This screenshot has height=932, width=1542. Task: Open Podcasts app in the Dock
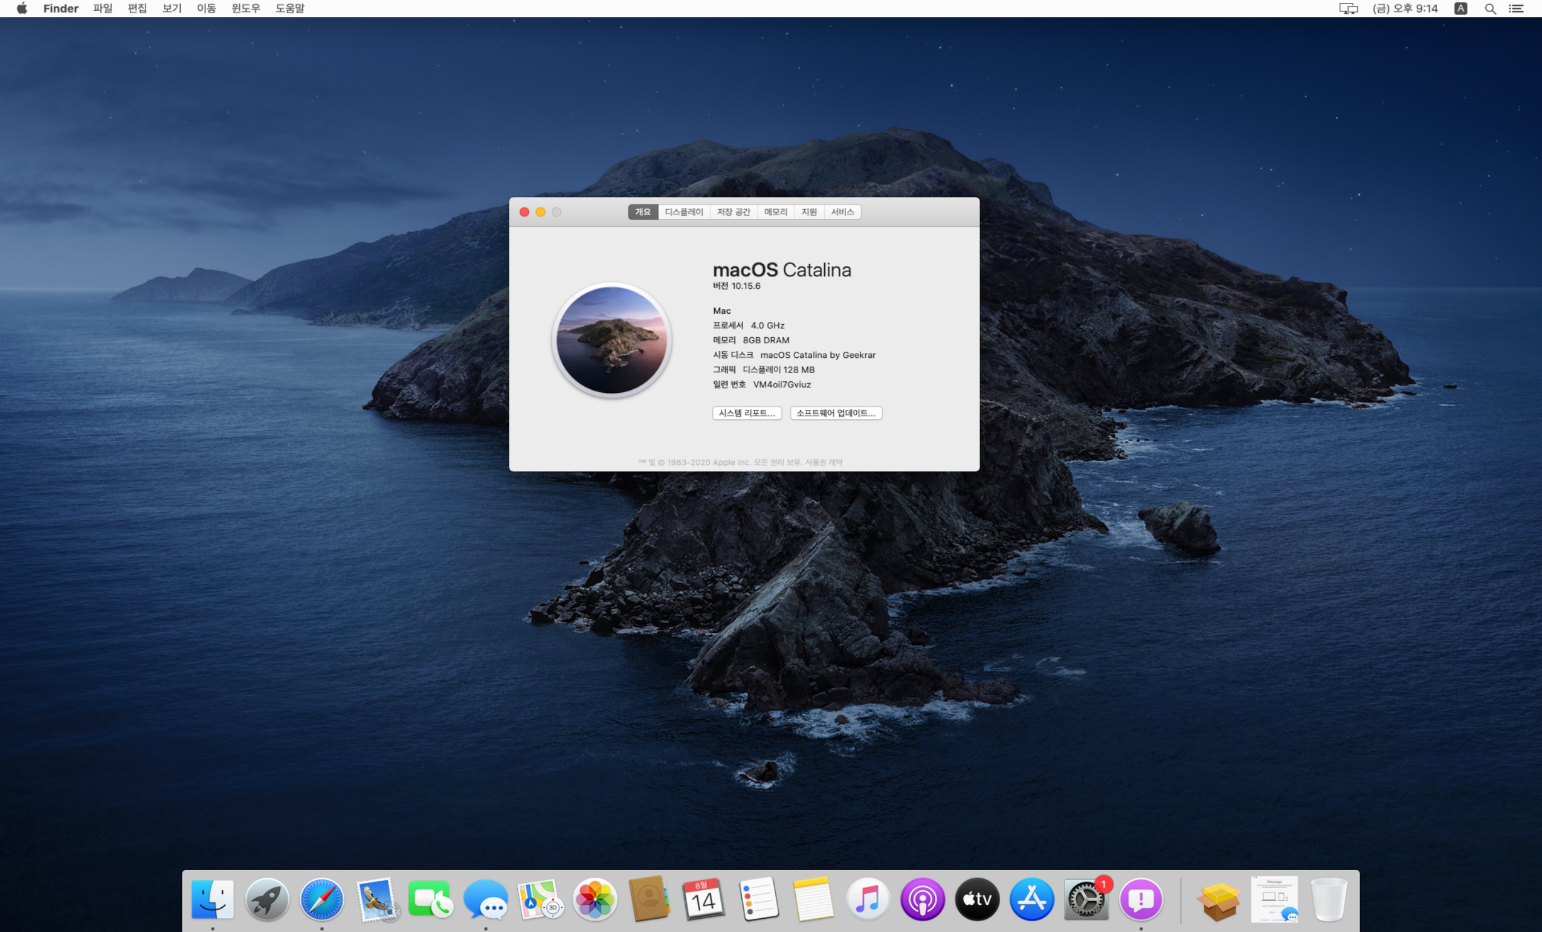(923, 899)
